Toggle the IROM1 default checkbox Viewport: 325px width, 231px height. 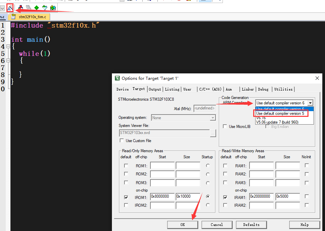[x=126, y=197]
